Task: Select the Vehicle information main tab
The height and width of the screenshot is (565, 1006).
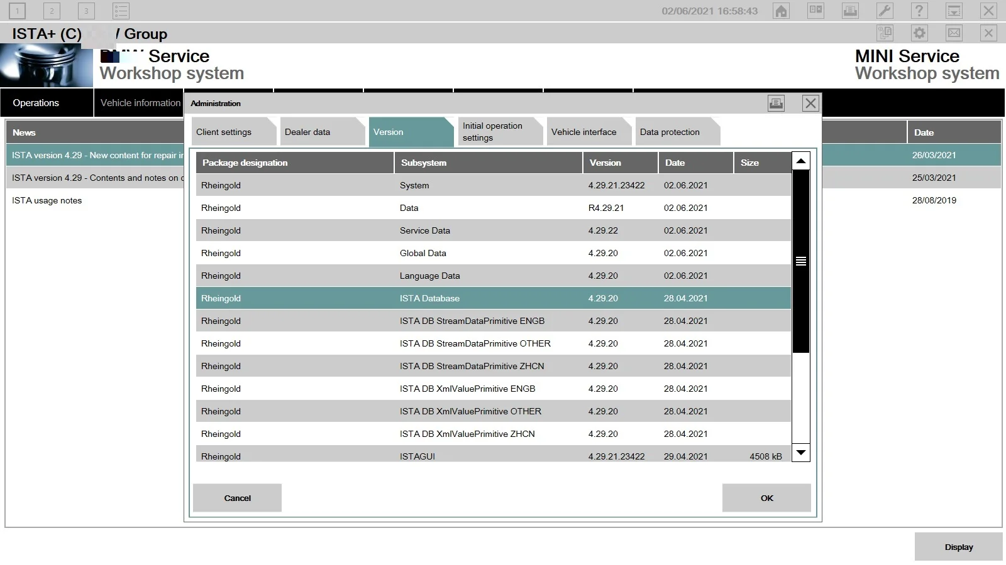Action: [x=140, y=103]
